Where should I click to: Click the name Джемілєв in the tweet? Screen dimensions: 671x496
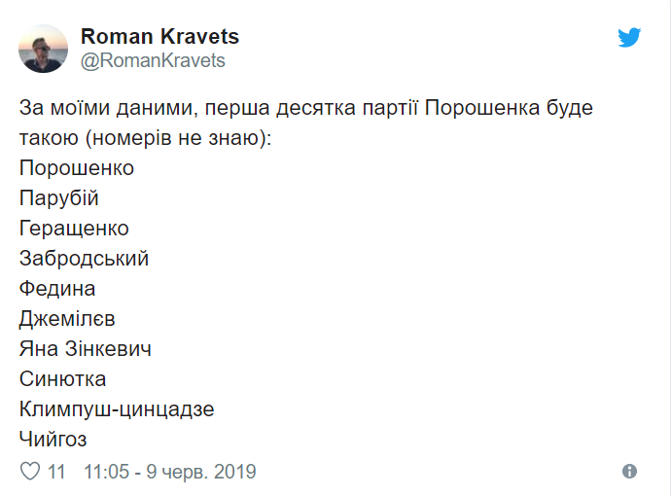(x=67, y=319)
